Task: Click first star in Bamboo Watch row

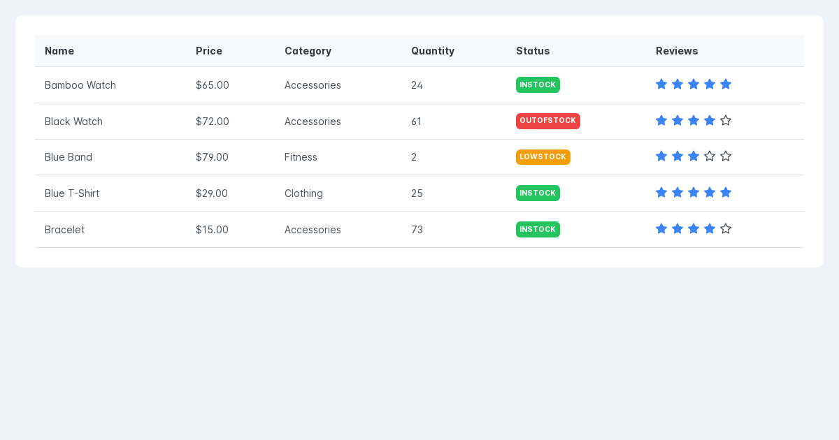Action: (661, 85)
